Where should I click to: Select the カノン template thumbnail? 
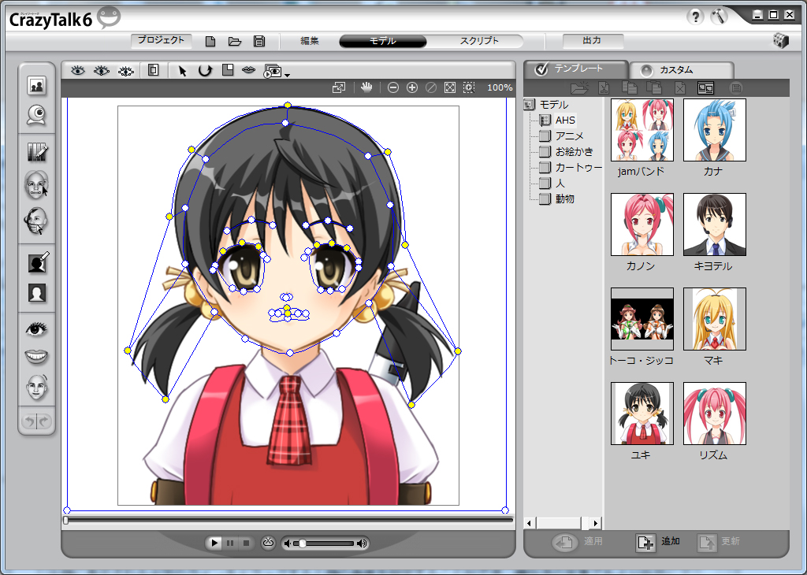pos(642,224)
